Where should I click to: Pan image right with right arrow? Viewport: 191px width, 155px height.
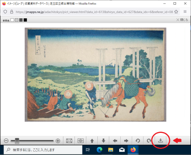point(126,141)
